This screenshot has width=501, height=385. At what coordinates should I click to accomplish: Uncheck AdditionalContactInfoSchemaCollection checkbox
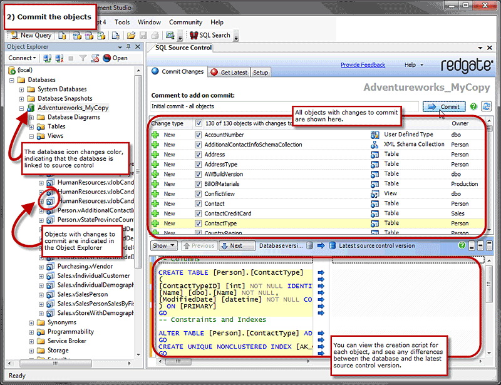coord(198,145)
